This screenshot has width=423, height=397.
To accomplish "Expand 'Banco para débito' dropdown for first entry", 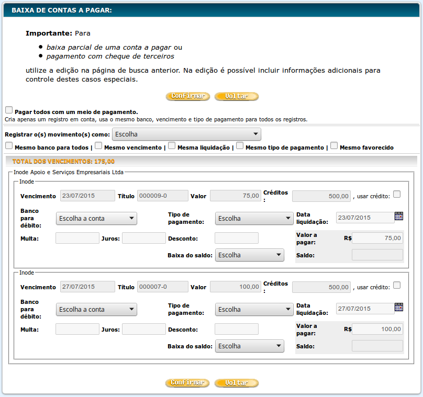I will click(96, 219).
